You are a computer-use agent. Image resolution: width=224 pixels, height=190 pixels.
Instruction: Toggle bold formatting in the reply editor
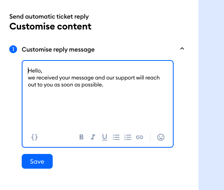pyautogui.click(x=81, y=137)
